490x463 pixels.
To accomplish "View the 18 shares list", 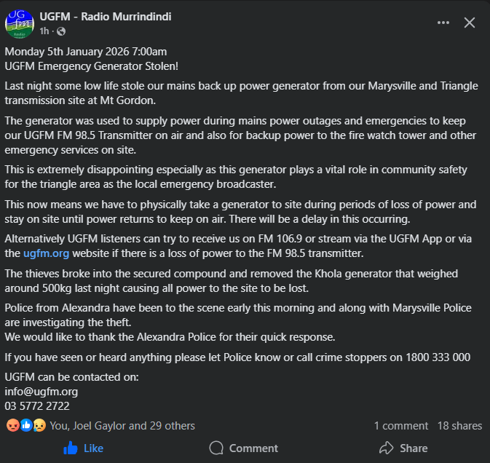I will point(459,425).
